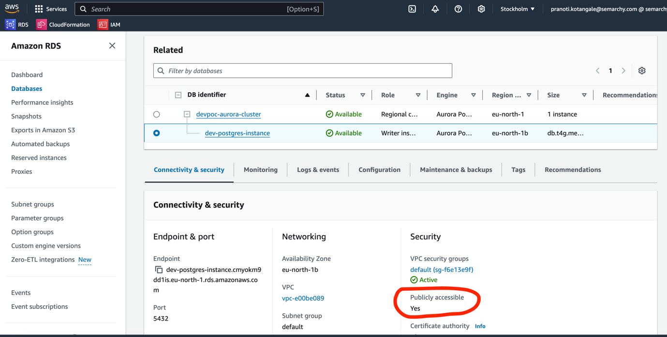This screenshot has width=667, height=337.
Task: Switch to the Maintenance & backups tab
Action: (x=456, y=169)
